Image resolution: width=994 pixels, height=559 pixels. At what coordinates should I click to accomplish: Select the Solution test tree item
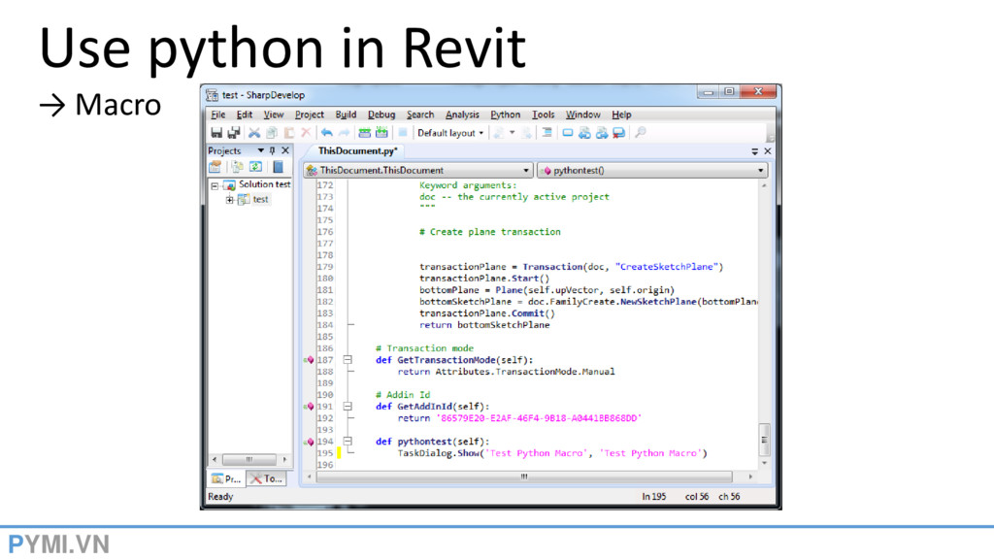click(264, 184)
